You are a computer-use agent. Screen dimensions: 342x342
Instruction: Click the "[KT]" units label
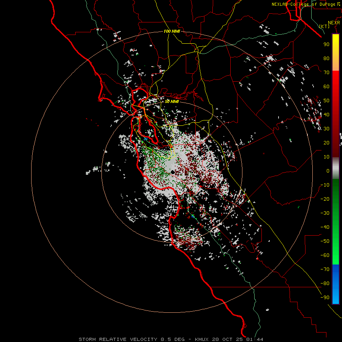(324, 26)
